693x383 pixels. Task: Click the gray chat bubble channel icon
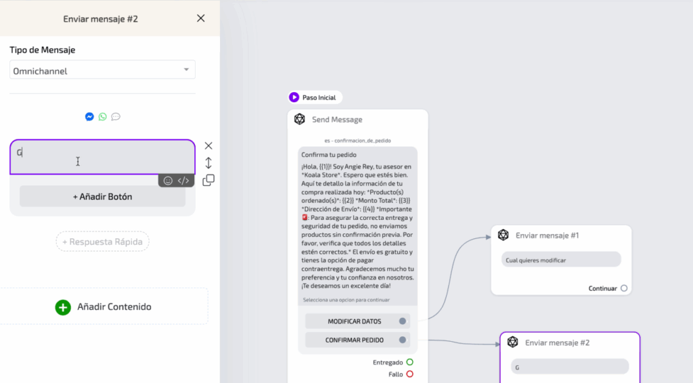click(116, 116)
